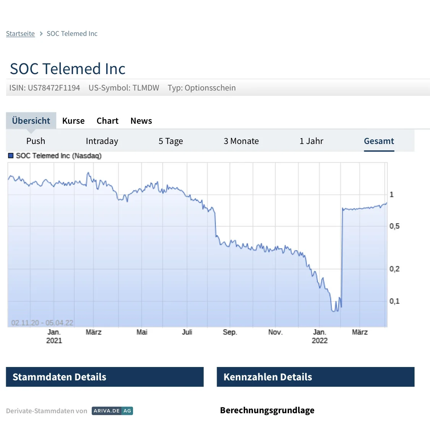Click the SOC Telemed Inc (Nasdaq) legend label
The image size is (430, 443).
[x=59, y=156]
